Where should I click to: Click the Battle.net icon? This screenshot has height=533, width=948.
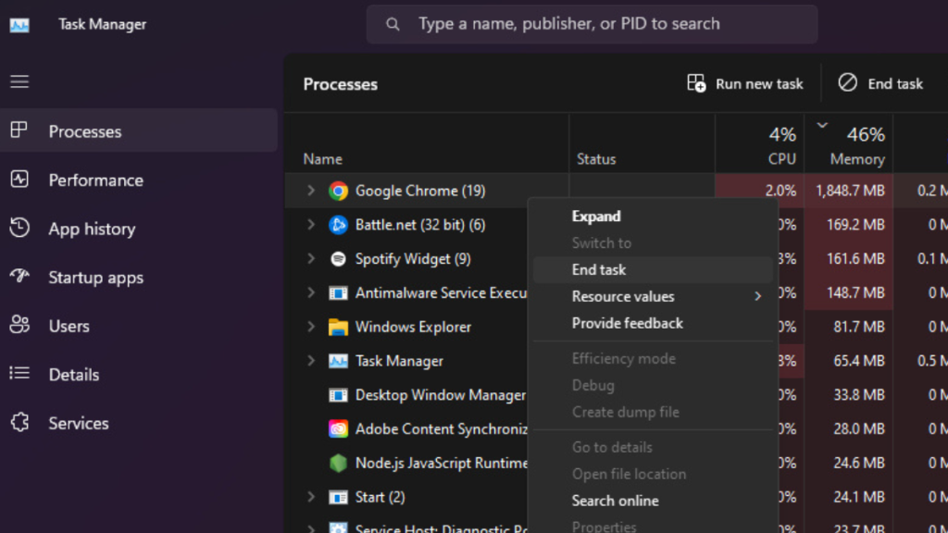(x=338, y=225)
